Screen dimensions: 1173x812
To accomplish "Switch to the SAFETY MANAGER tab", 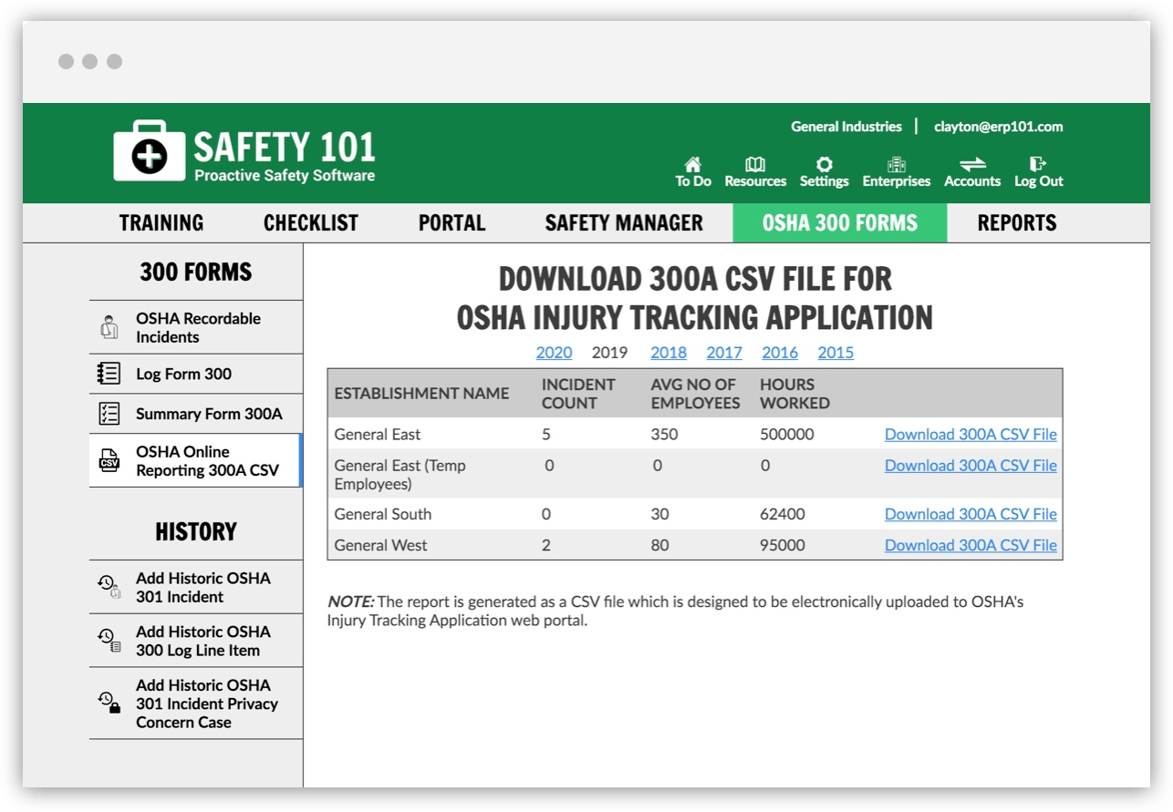I will tap(624, 222).
